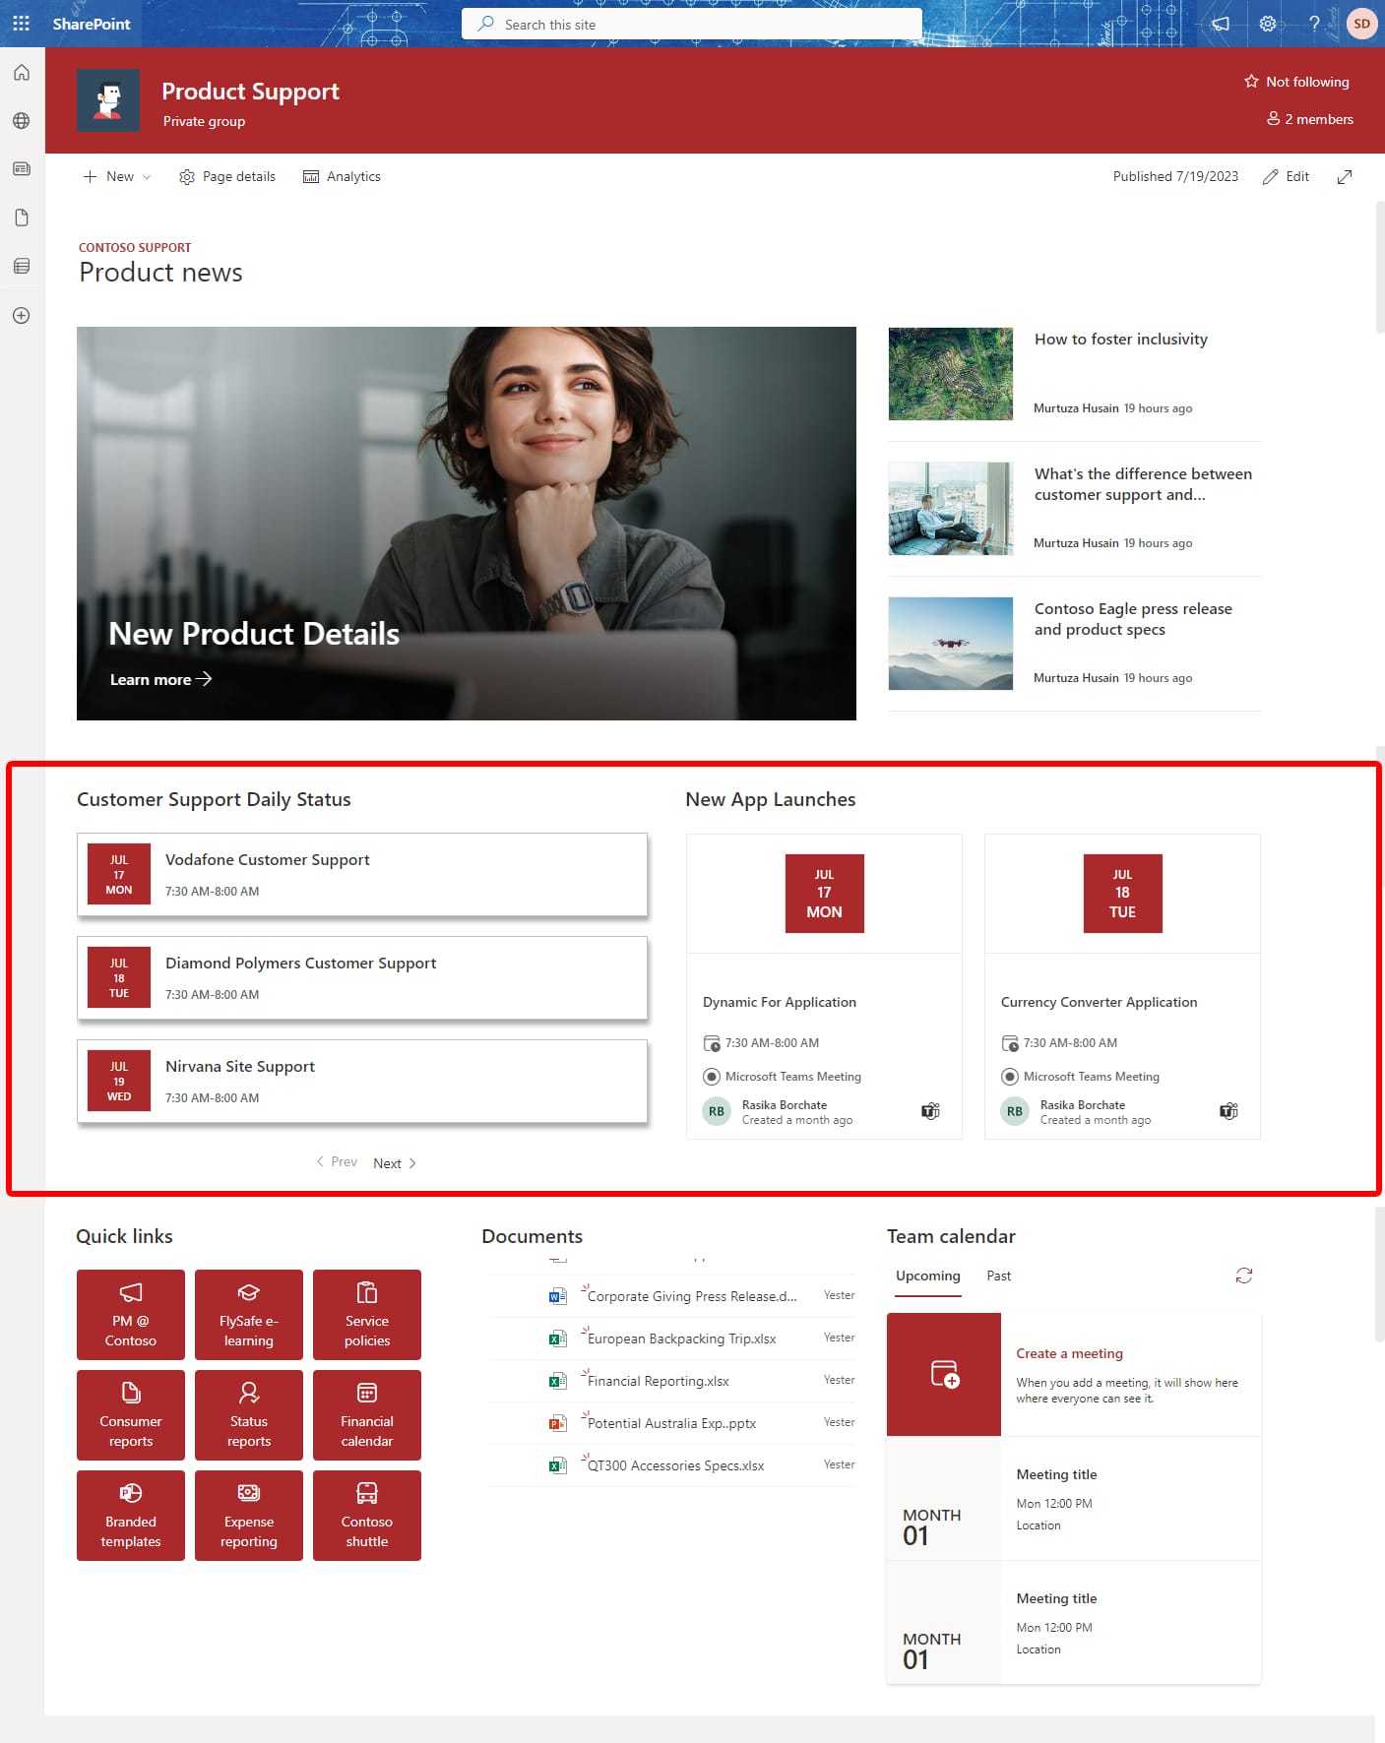
Task: Click the drone thumbnail for Contoso Eagle
Action: click(951, 644)
